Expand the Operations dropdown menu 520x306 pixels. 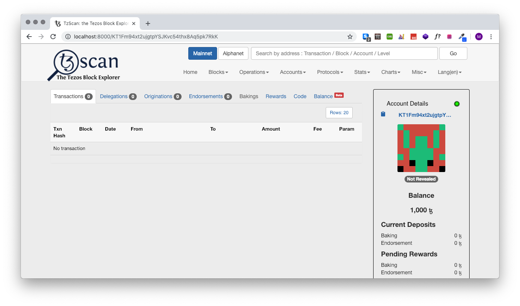(x=254, y=72)
